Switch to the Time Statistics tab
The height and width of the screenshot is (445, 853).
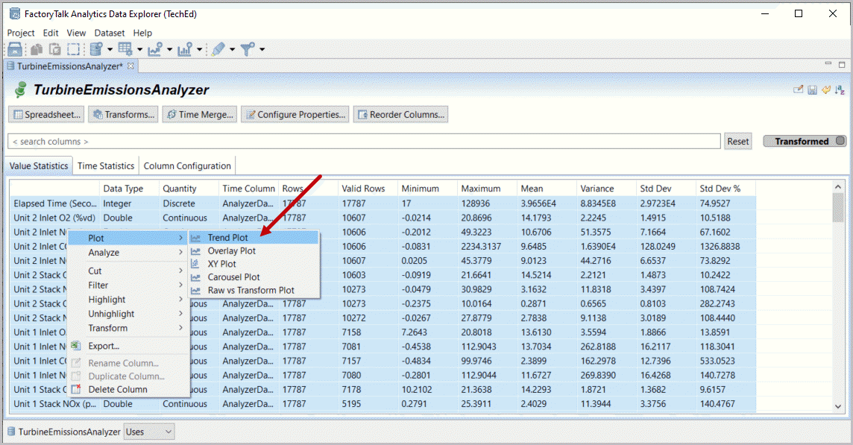click(106, 166)
